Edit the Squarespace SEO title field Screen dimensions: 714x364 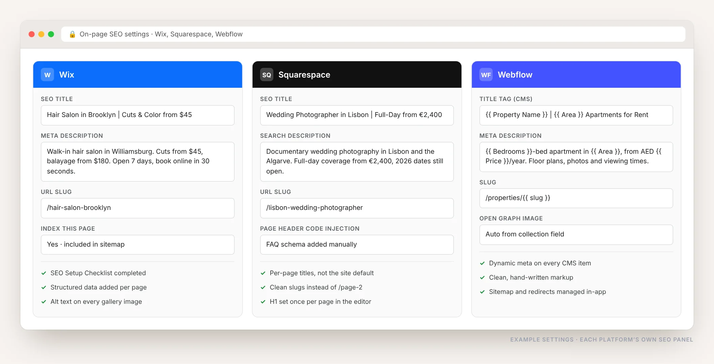click(x=357, y=115)
